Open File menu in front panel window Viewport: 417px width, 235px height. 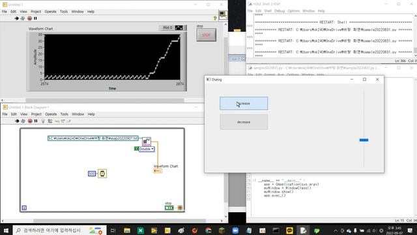pos(5,12)
